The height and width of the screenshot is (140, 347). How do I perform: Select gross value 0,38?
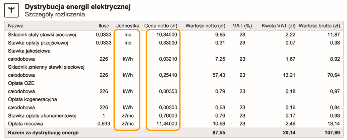click(x=335, y=43)
